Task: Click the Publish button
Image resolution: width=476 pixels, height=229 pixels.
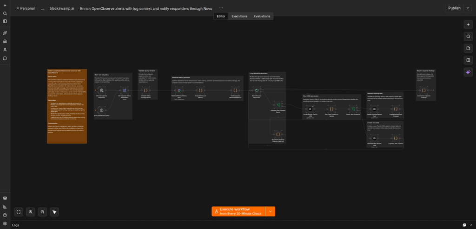Action: [455, 8]
